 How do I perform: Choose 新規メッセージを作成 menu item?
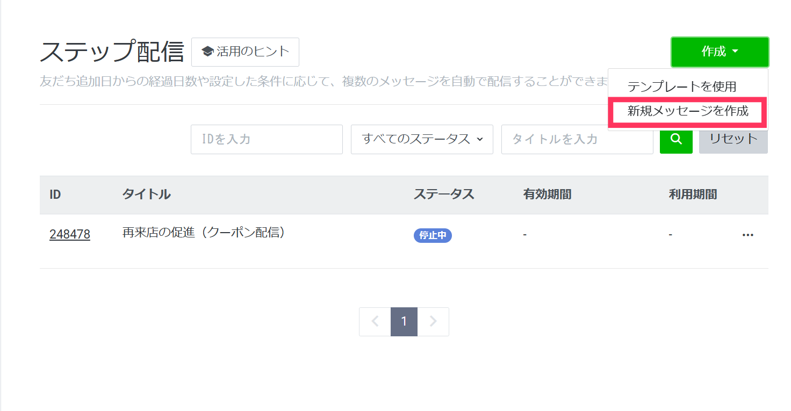[687, 111]
